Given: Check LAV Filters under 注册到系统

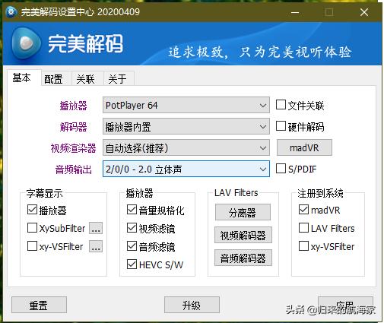Looking at the screenshot, I should [x=303, y=228].
